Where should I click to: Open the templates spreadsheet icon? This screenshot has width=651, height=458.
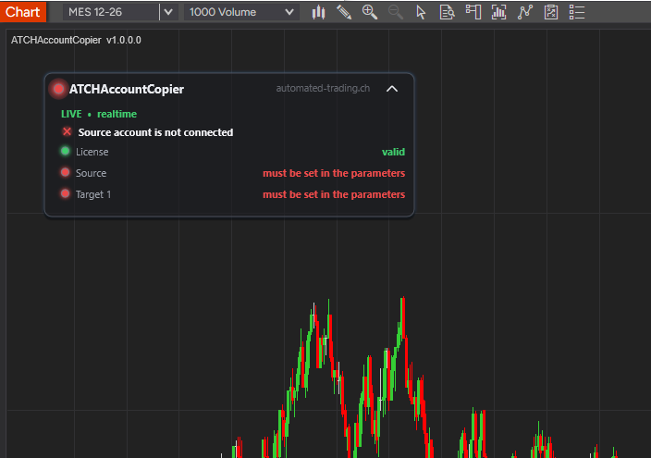[x=551, y=12]
